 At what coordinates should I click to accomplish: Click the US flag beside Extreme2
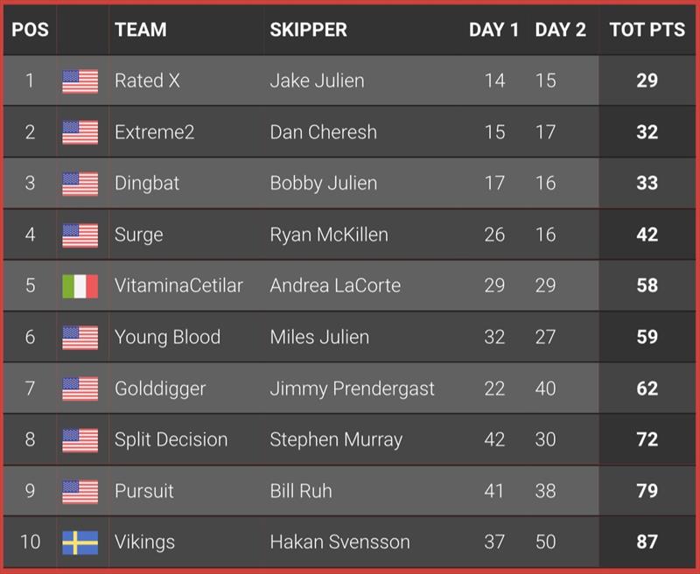(x=80, y=133)
